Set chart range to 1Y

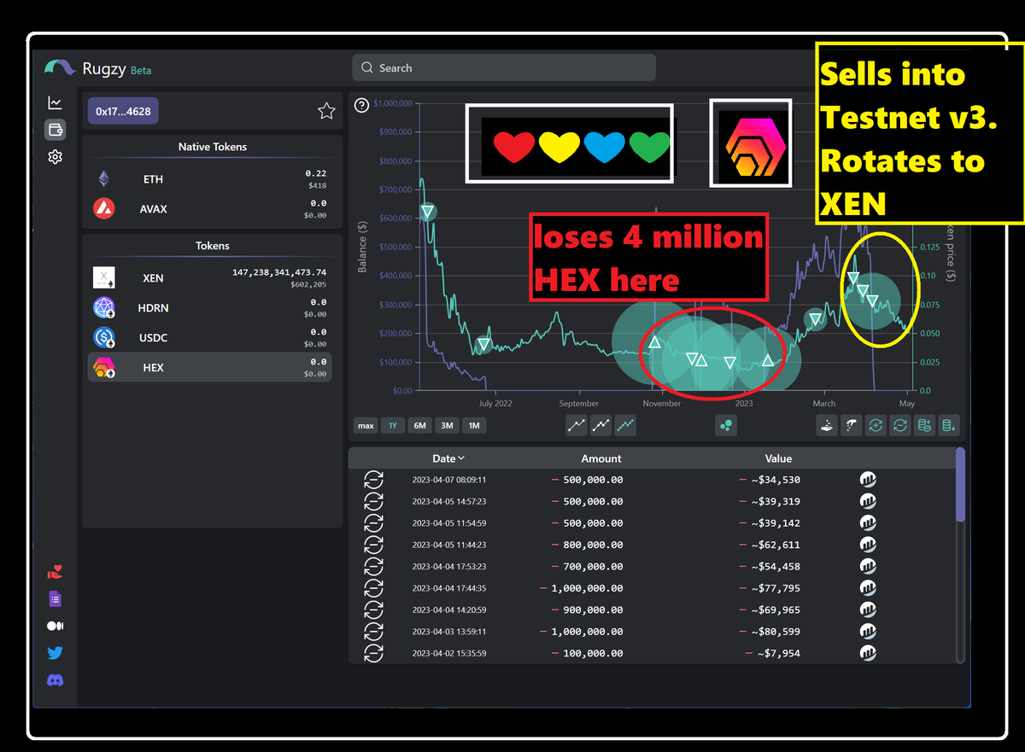tap(393, 425)
